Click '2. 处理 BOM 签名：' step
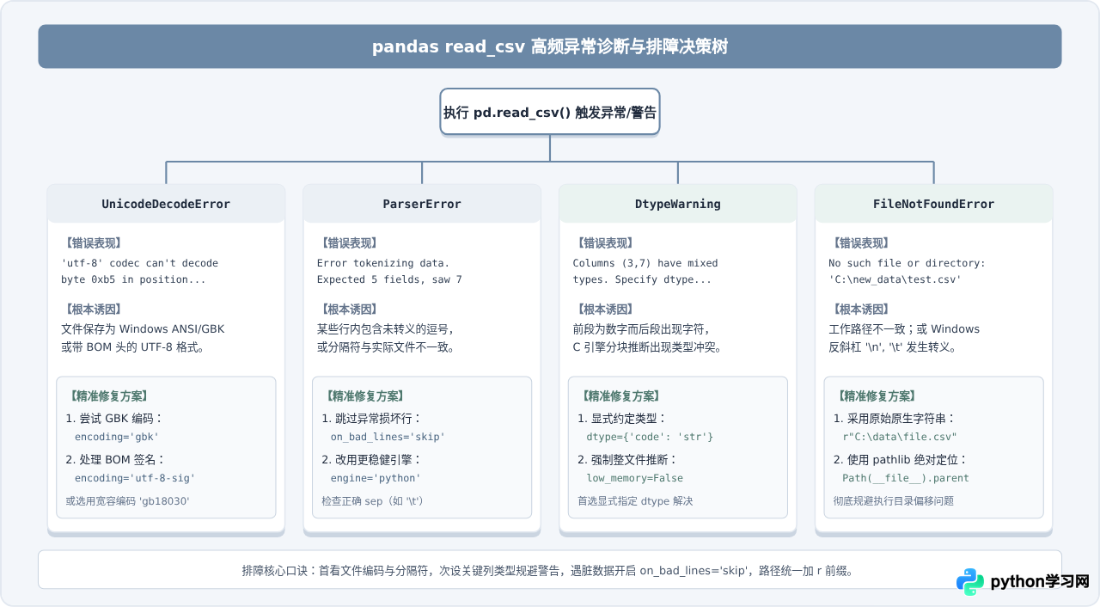 [116, 459]
